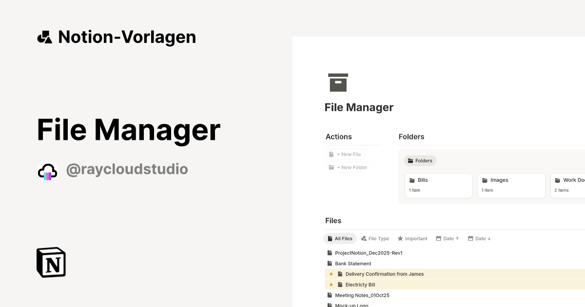Switch to the File Type view tab
Image resolution: width=585 pixels, height=307 pixels.
(x=375, y=238)
